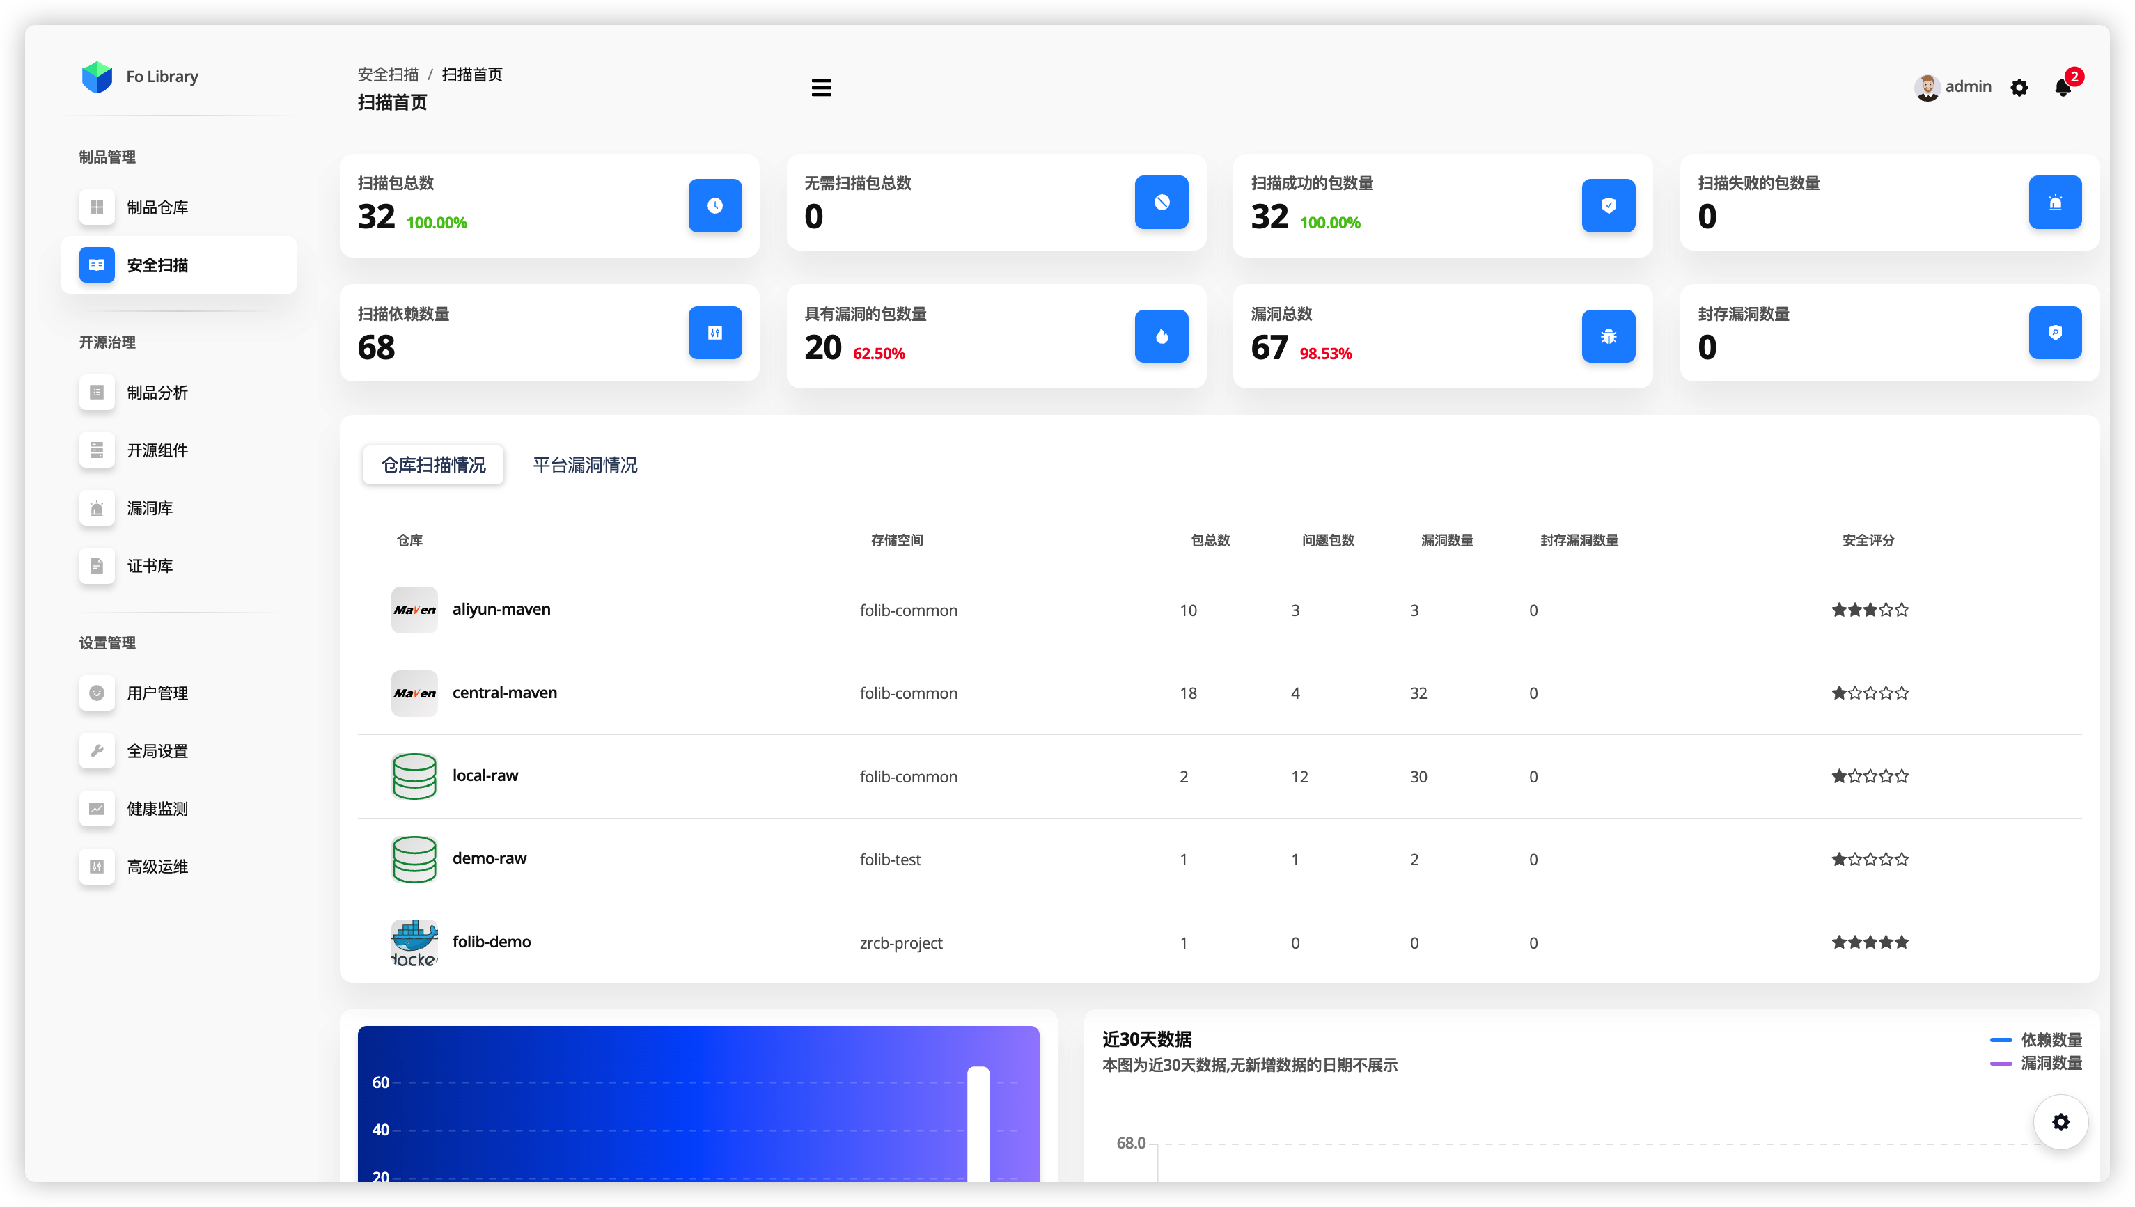Click the 近30天数据 chart title
2135x1207 pixels.
1146,1039
